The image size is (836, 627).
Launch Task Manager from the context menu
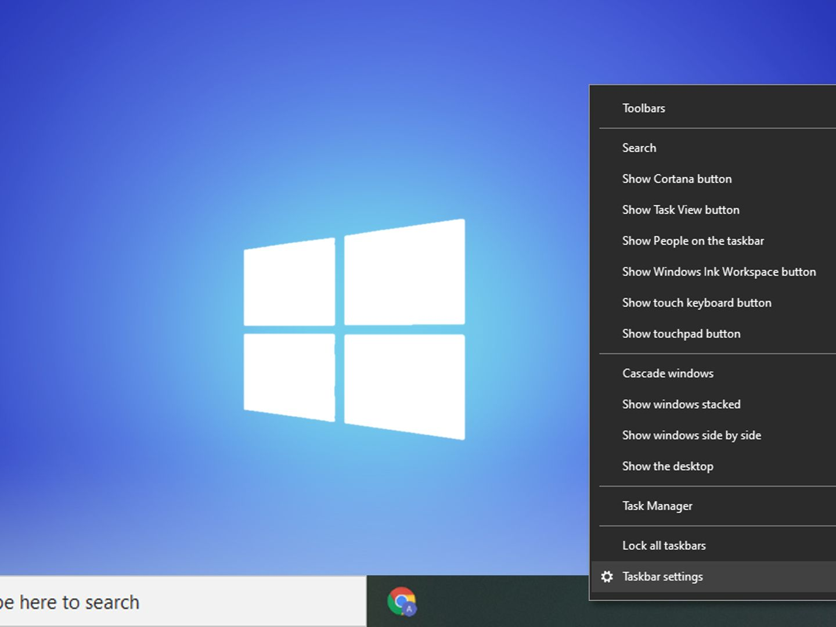[x=713, y=506]
